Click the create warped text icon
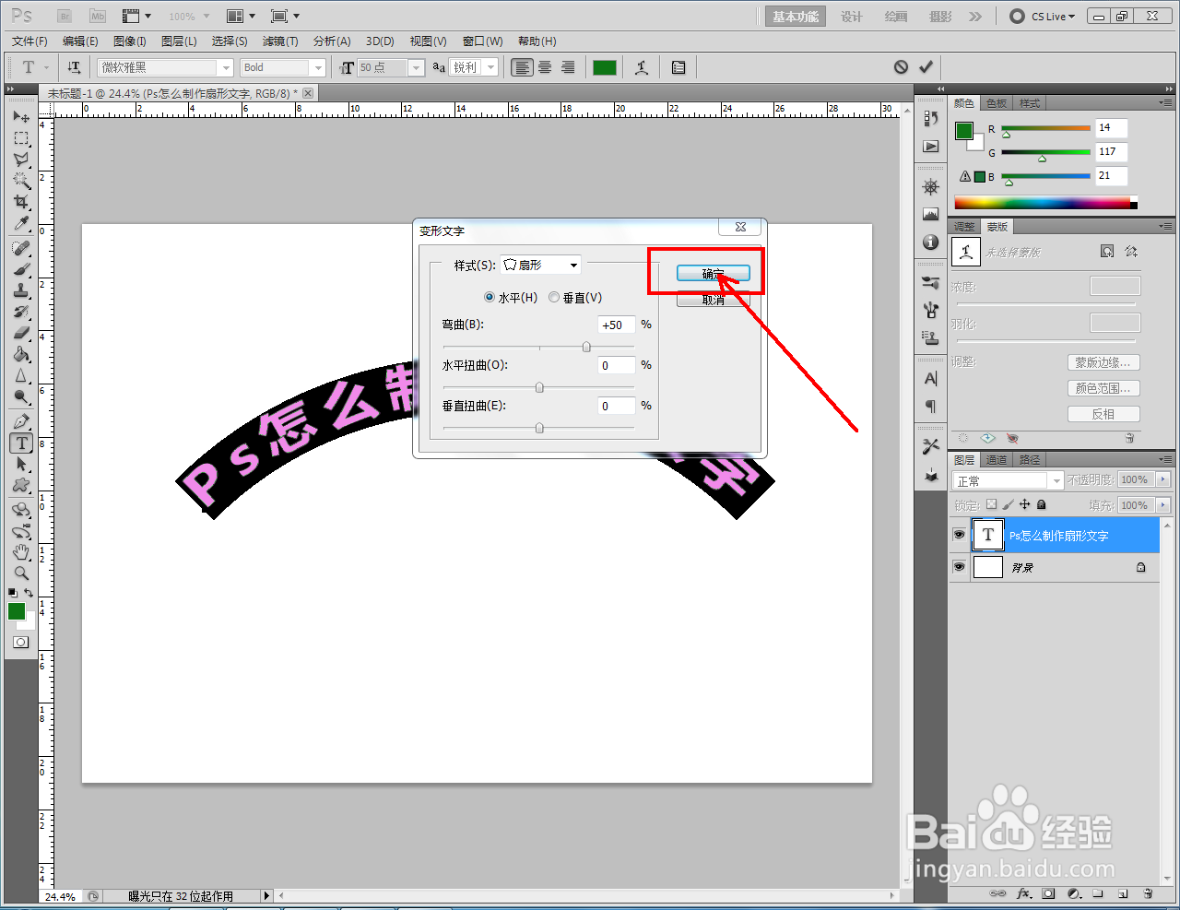The width and height of the screenshot is (1180, 910). 642,67
